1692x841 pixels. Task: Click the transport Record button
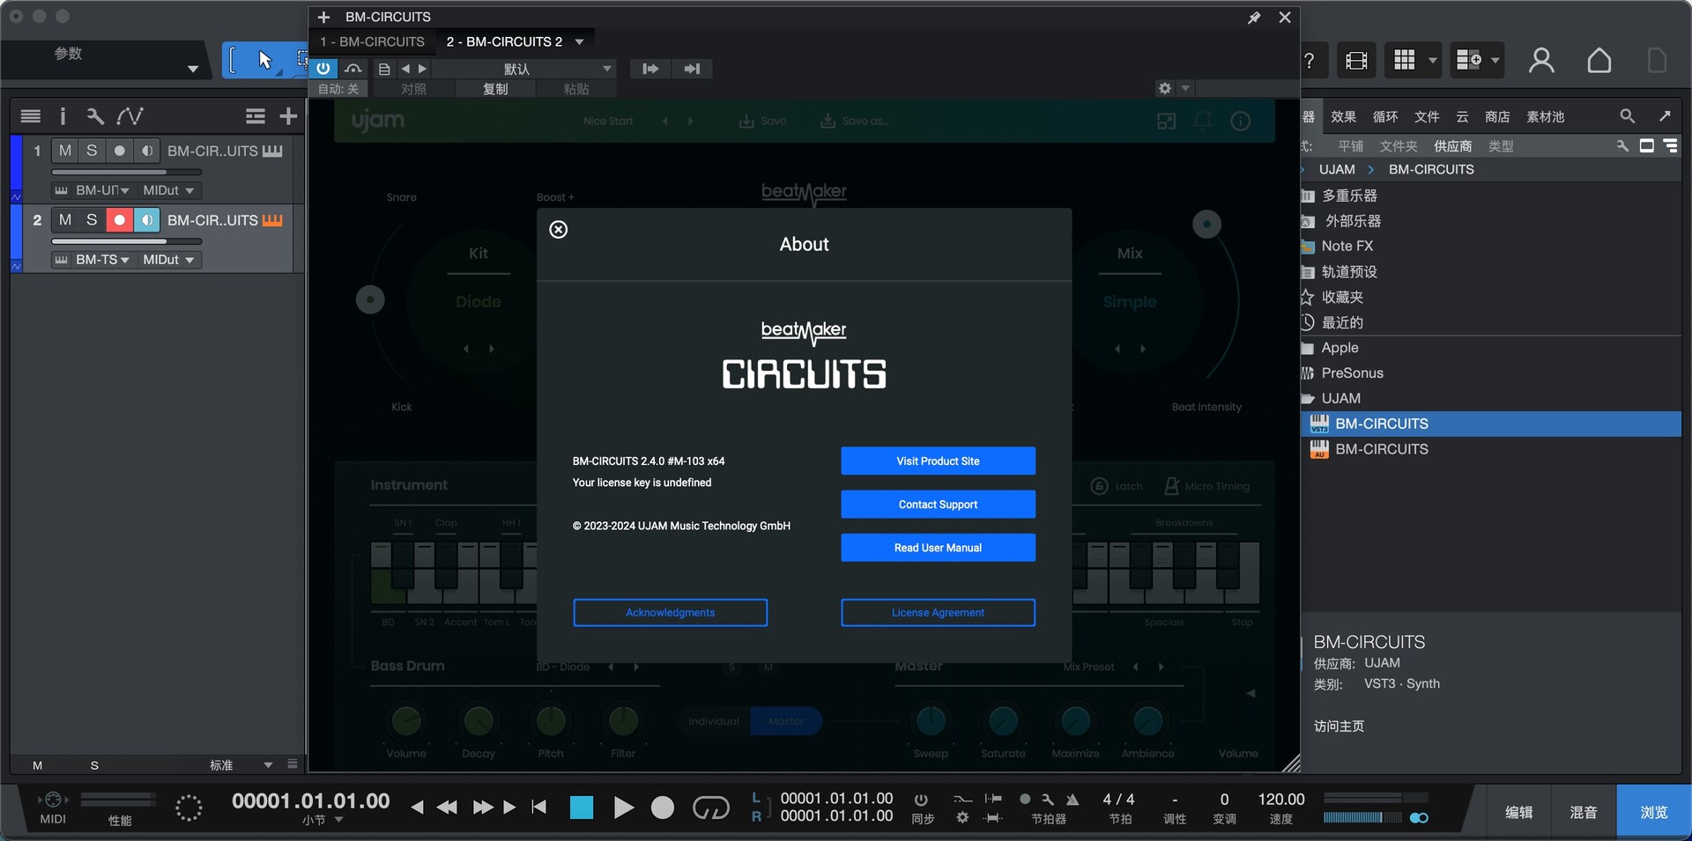pyautogui.click(x=663, y=808)
